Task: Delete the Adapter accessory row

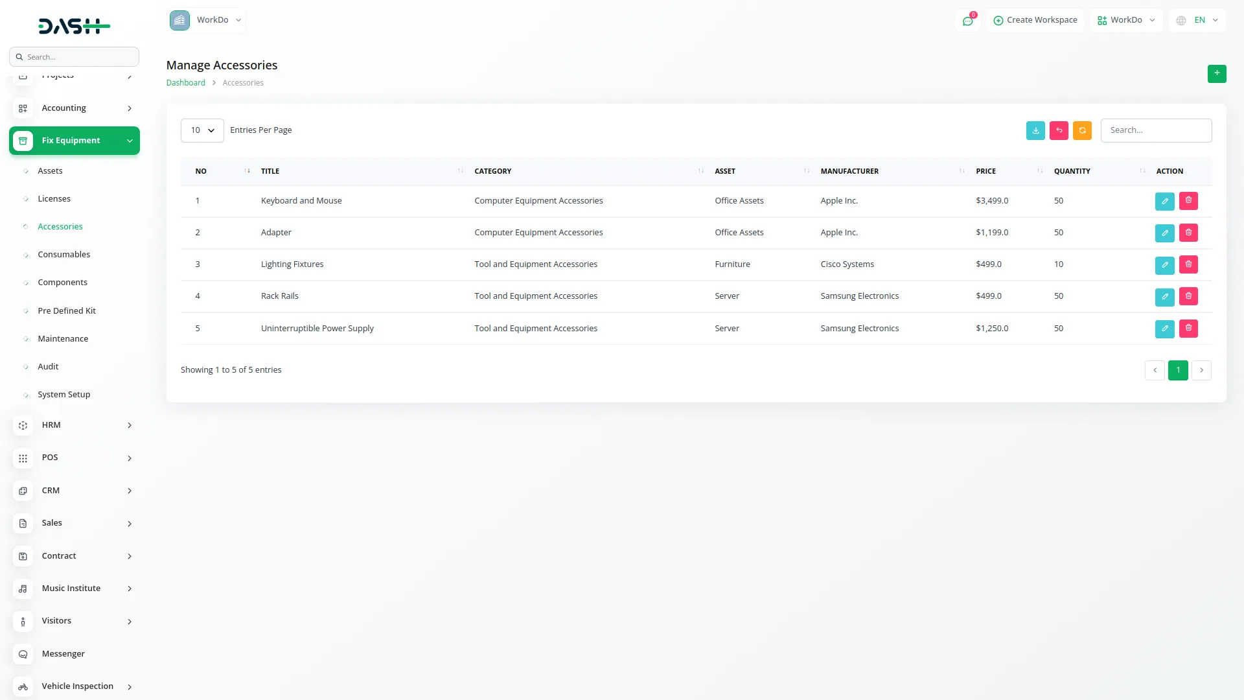Action: [1188, 233]
